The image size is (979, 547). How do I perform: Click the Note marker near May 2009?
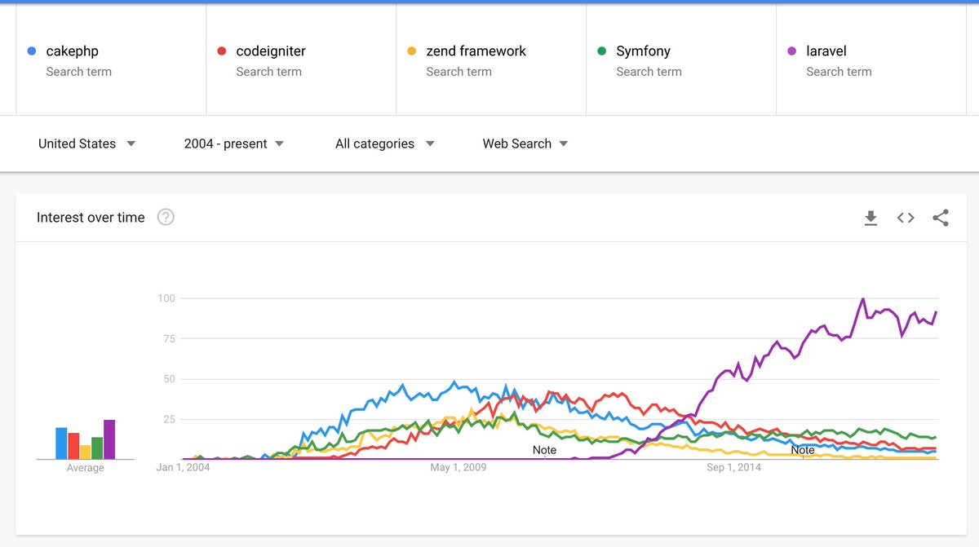pos(544,450)
